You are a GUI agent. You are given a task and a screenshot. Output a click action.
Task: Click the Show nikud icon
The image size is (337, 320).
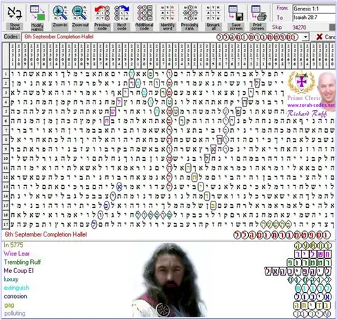pos(15,13)
